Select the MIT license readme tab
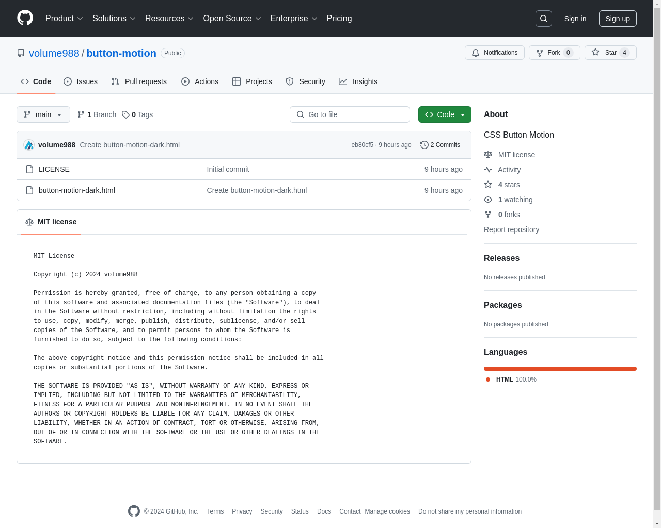 pyautogui.click(x=51, y=222)
